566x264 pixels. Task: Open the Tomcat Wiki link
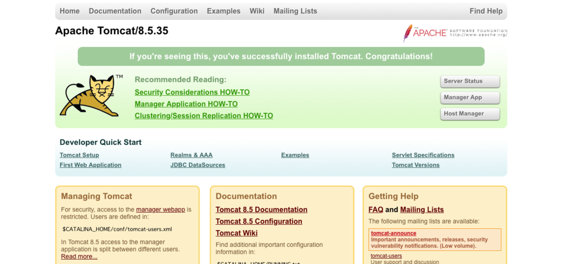pyautogui.click(x=237, y=233)
